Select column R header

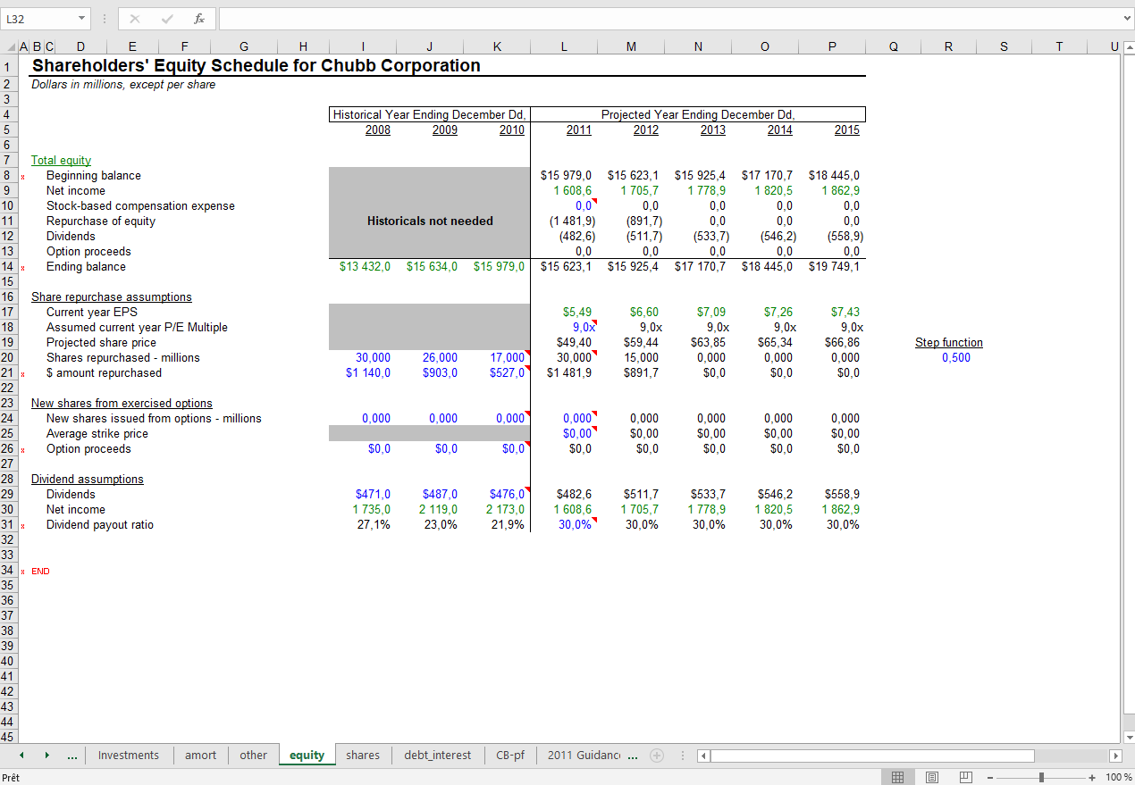click(x=948, y=47)
